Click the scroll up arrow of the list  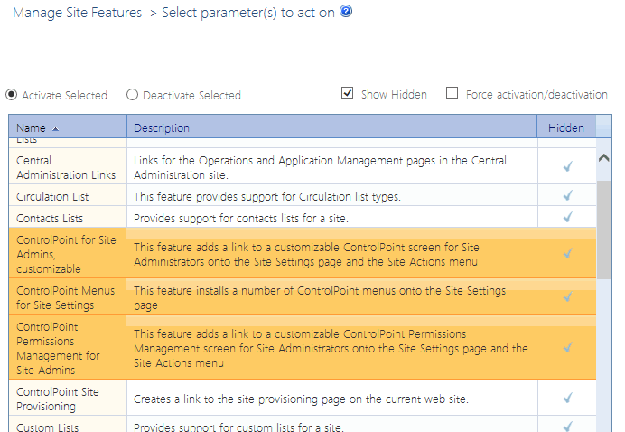[604, 158]
